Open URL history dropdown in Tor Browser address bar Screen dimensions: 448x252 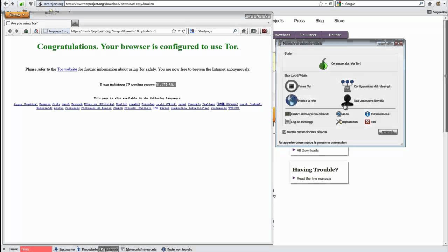point(179,31)
